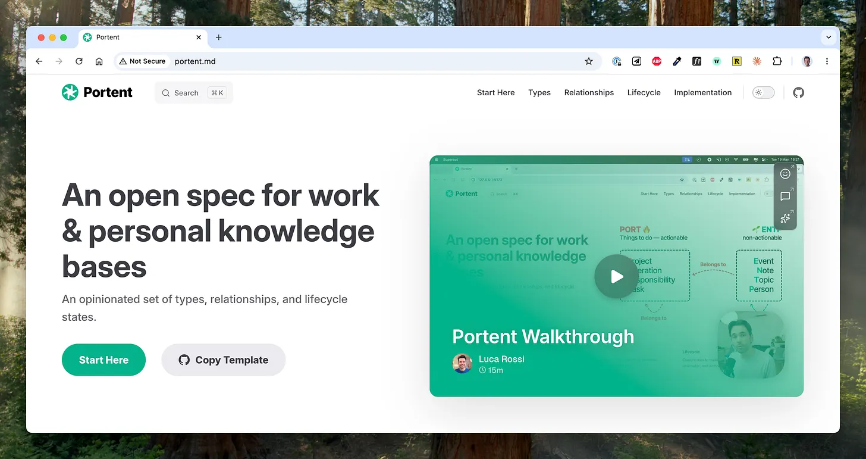The width and height of the screenshot is (866, 459).
Task: Click the AI sparkle icon on the video
Action: [785, 218]
